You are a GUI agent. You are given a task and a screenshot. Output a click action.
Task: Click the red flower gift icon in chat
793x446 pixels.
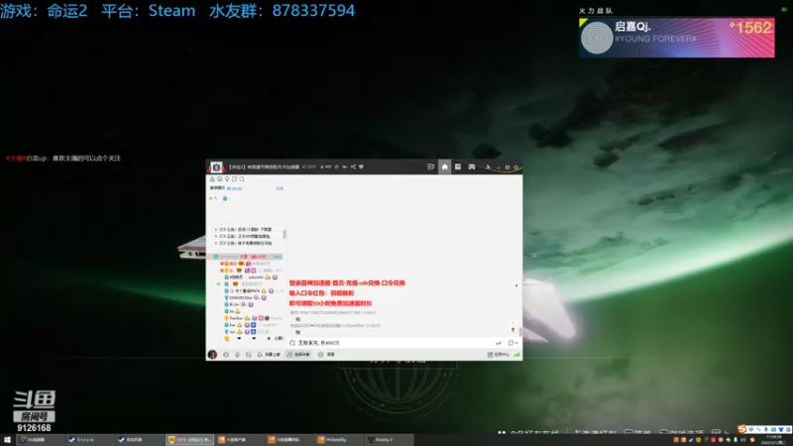tap(512, 330)
